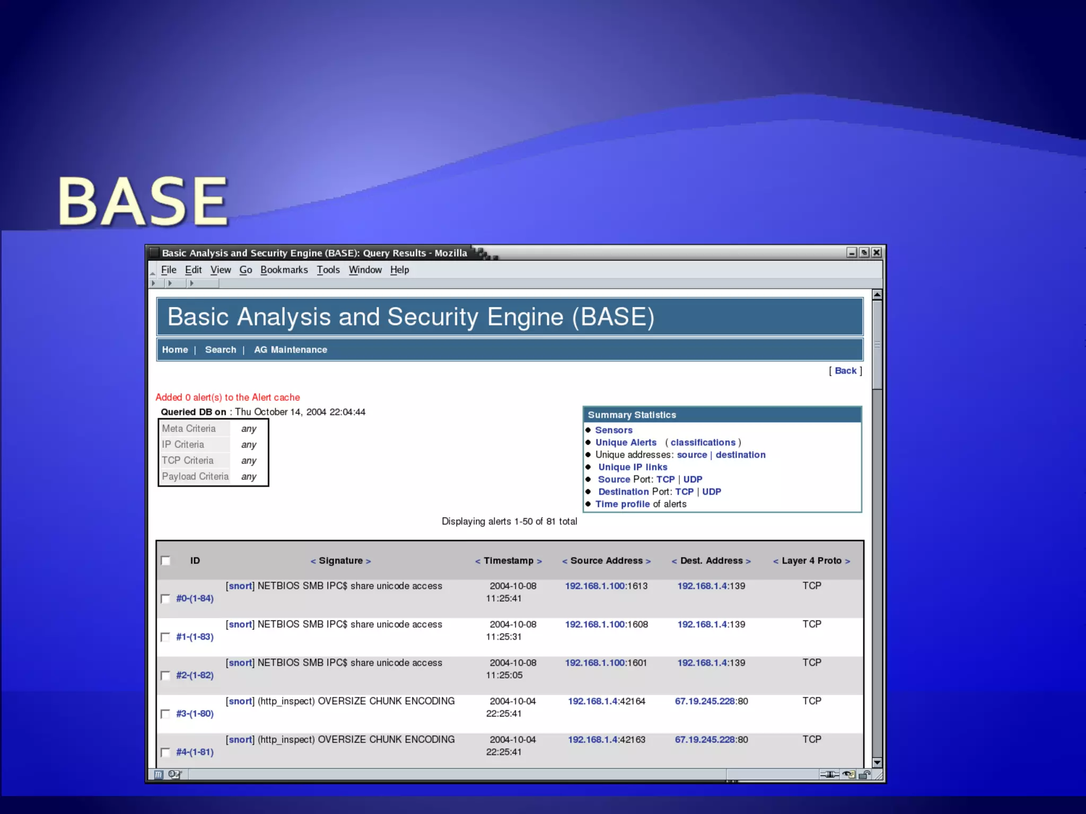Image resolution: width=1086 pixels, height=814 pixels.
Task: Collapse the menu bar using its grippy
Action: (153, 271)
